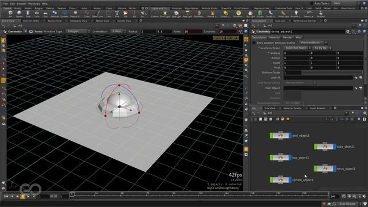The width and height of the screenshot is (368, 207).
Task: Add a Camera from the lights shelf
Action: click(155, 14)
